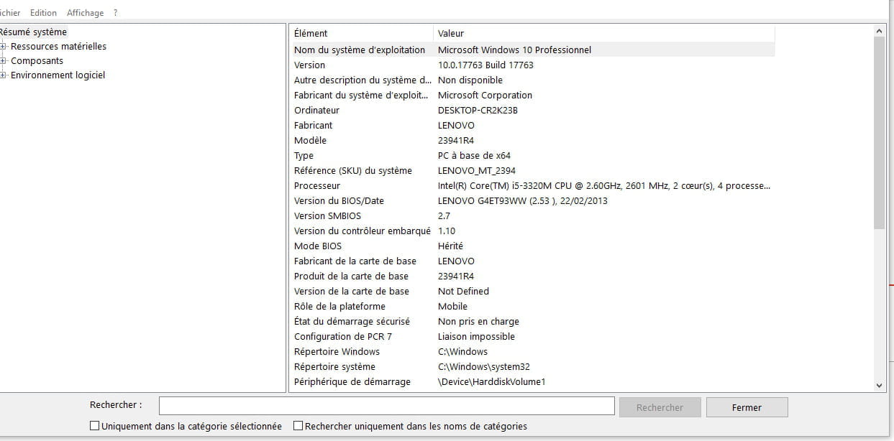Select the Processeur row

(x=532, y=185)
